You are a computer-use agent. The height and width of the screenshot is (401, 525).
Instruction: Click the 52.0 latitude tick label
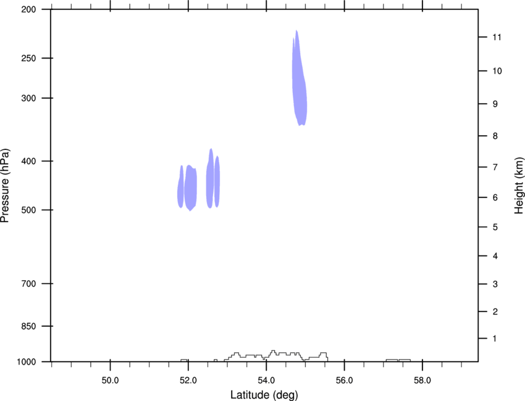(x=188, y=381)
